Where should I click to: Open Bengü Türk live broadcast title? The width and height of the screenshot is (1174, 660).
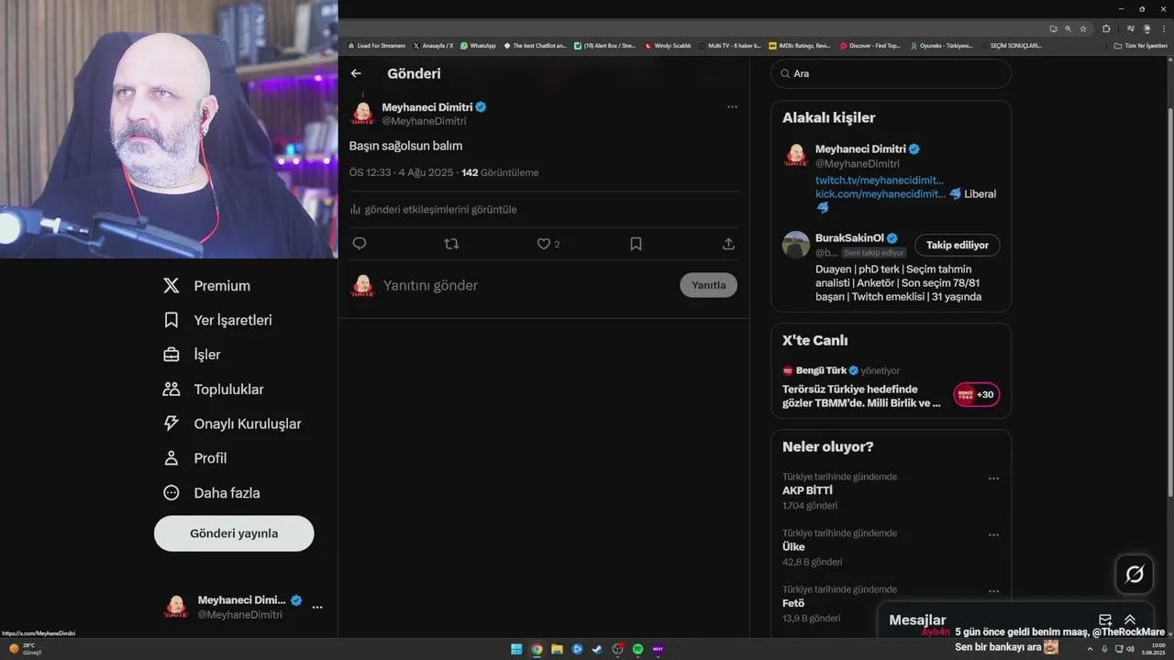click(862, 396)
